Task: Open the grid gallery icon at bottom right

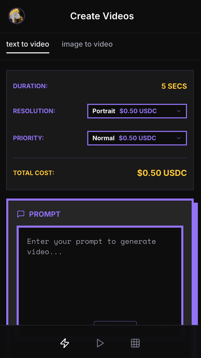Action: 135,343
